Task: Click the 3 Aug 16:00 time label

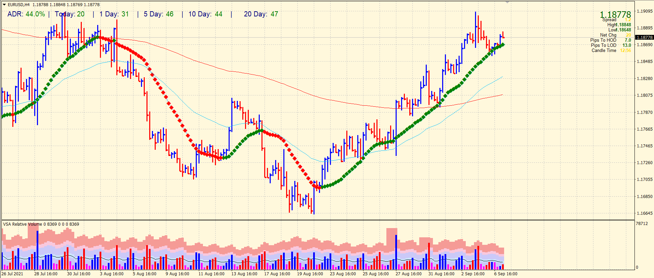Action: coord(112,274)
